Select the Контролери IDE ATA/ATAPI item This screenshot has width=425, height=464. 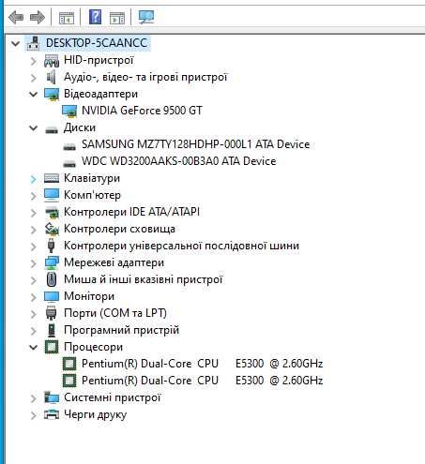(131, 212)
